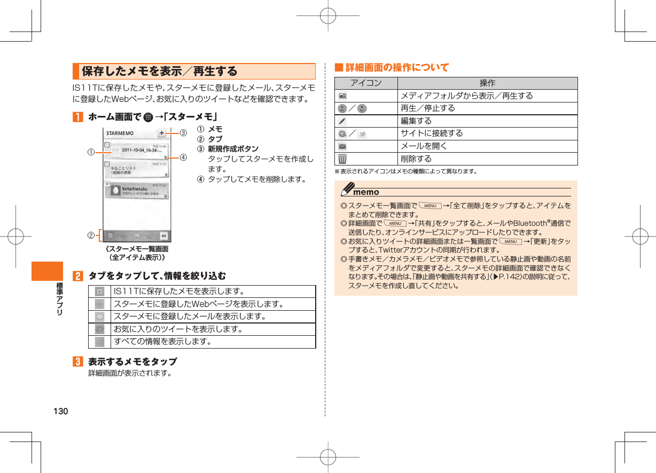Click the pencil edit icon in the detail table
This screenshot has height=473, width=656.
[342, 121]
